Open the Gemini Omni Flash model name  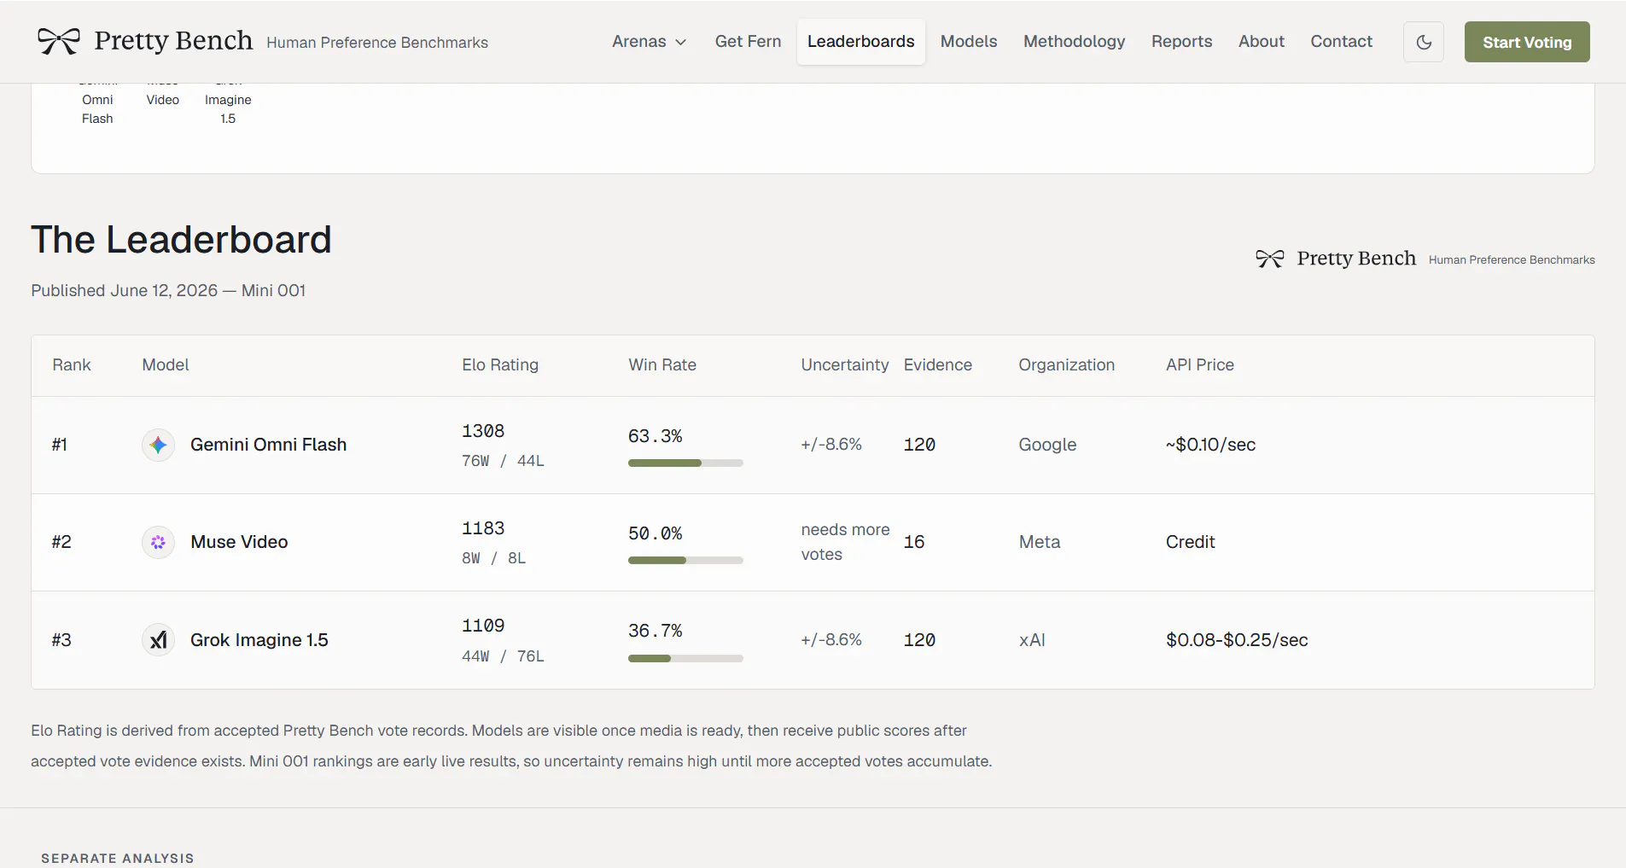click(x=268, y=445)
